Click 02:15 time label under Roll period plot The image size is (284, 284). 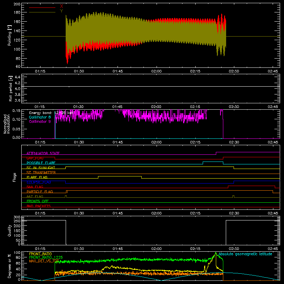[x=195, y=107]
